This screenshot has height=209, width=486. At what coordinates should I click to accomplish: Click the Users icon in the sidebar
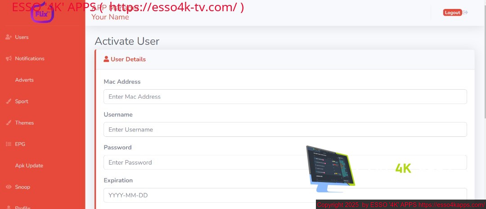[9, 37]
